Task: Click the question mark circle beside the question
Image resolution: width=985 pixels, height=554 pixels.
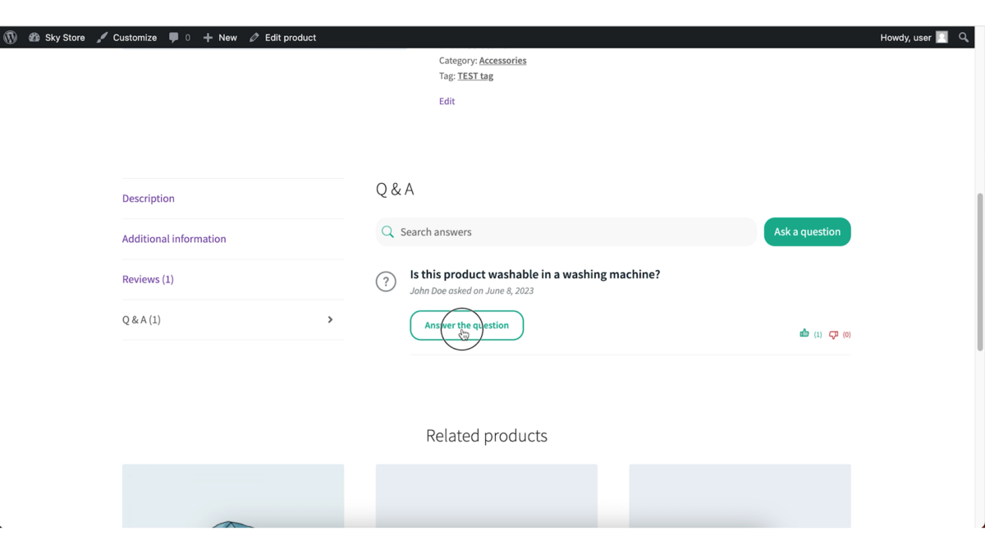Action: [386, 282]
